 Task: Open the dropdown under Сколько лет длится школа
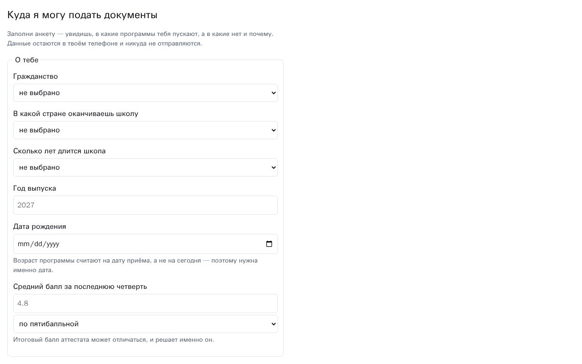pyautogui.click(x=145, y=167)
